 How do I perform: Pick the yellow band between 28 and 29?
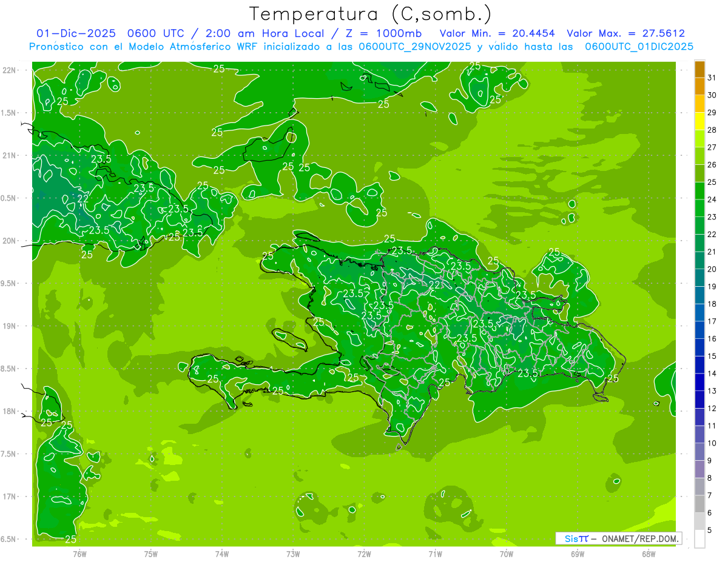click(x=699, y=121)
